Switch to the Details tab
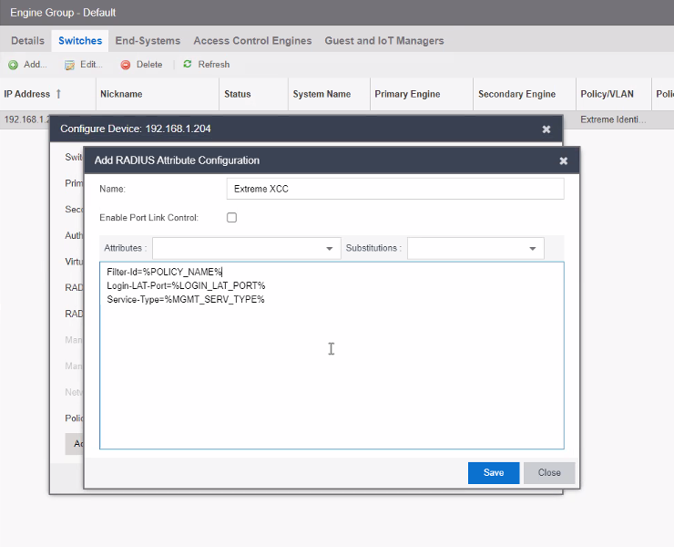Viewport: 674px width, 547px height. [27, 41]
